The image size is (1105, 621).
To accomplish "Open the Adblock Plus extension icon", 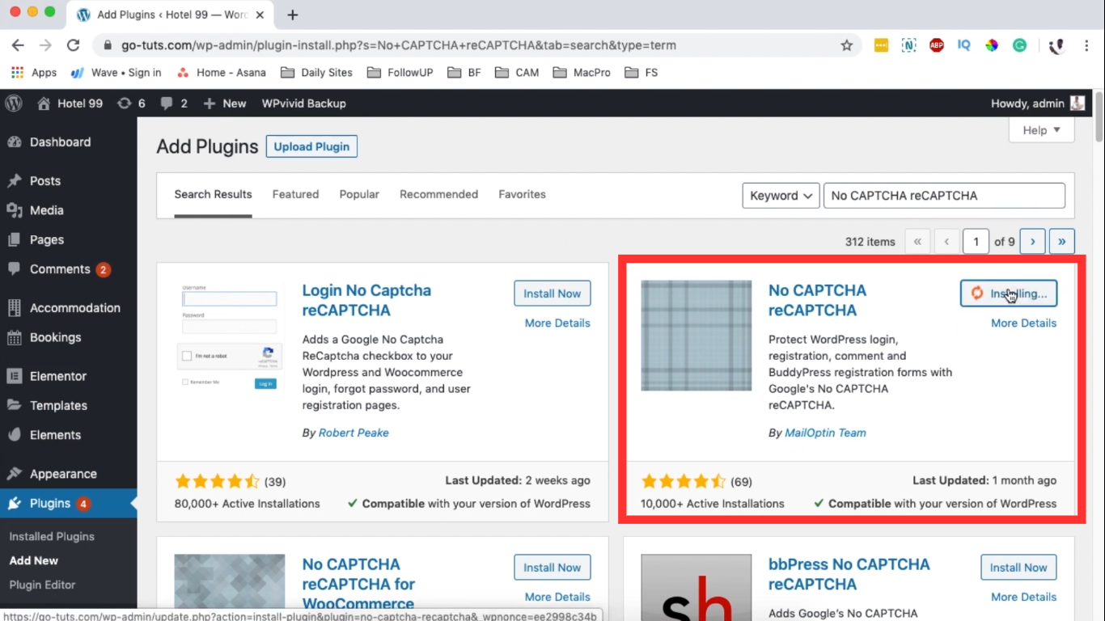I will (937, 45).
